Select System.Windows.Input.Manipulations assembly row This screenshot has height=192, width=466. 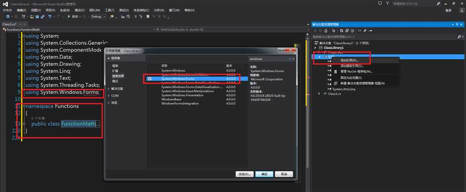coord(197,91)
